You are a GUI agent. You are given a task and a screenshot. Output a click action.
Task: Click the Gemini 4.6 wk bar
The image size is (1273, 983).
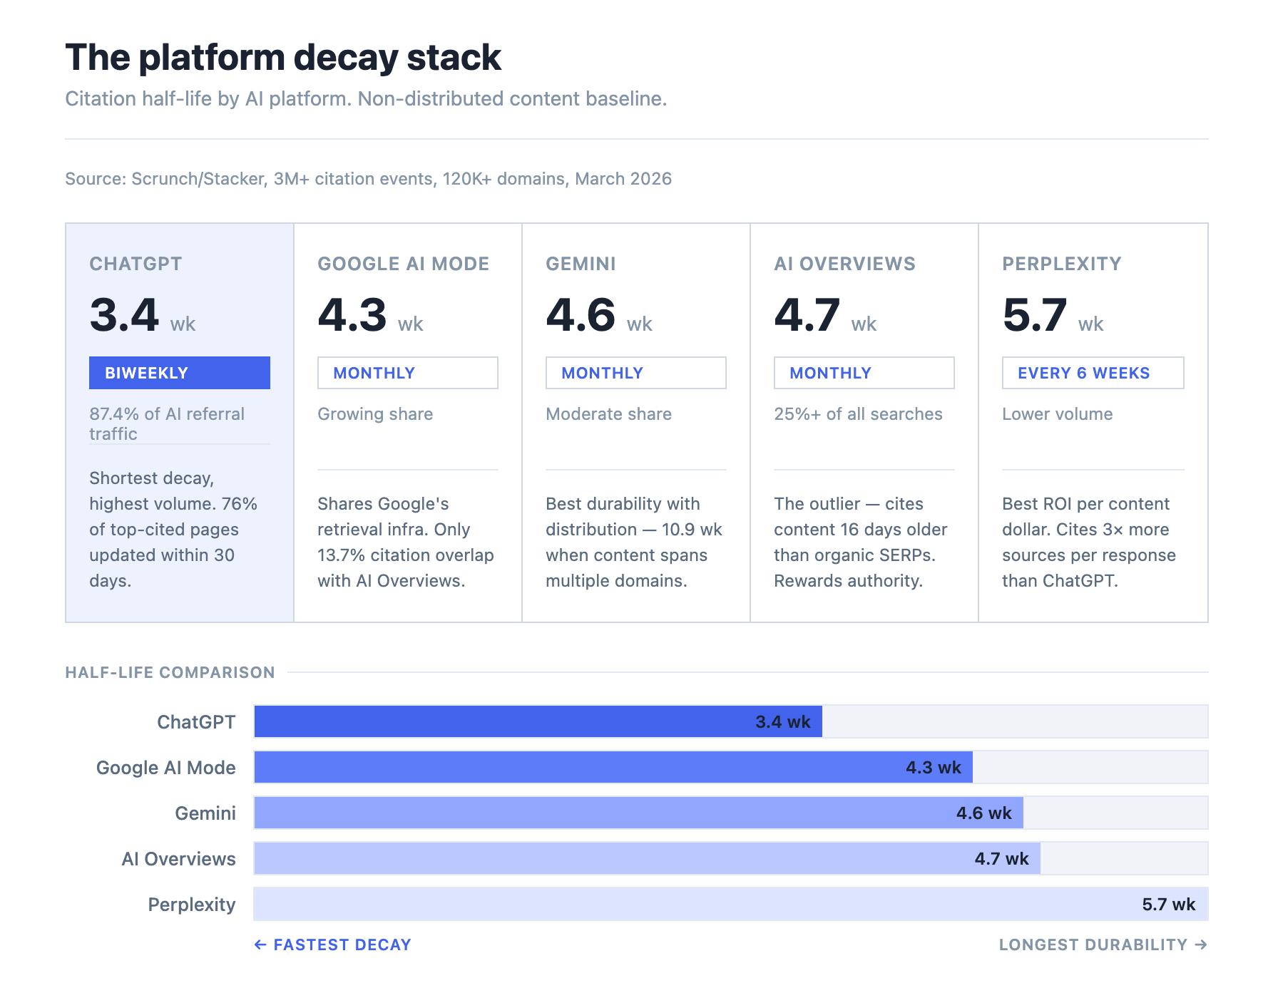(x=638, y=813)
